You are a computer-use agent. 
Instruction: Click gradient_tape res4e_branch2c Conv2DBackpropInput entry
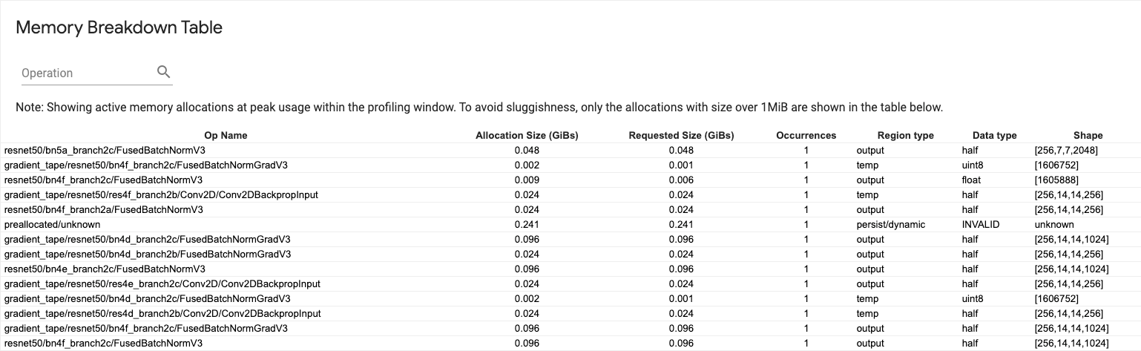pyautogui.click(x=162, y=283)
